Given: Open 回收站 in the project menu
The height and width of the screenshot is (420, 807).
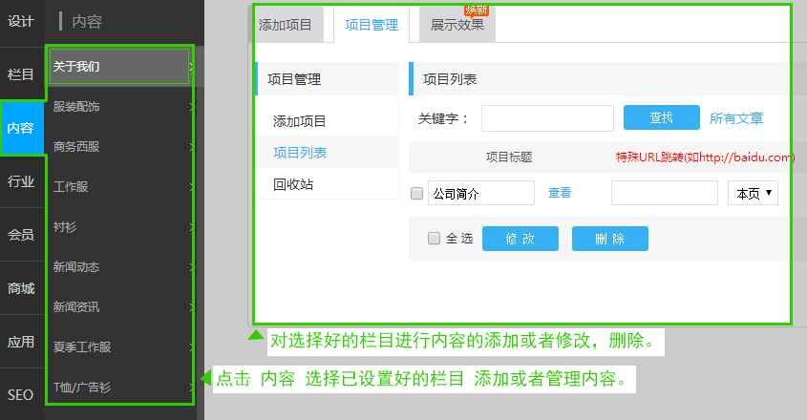Looking at the screenshot, I should 293,184.
